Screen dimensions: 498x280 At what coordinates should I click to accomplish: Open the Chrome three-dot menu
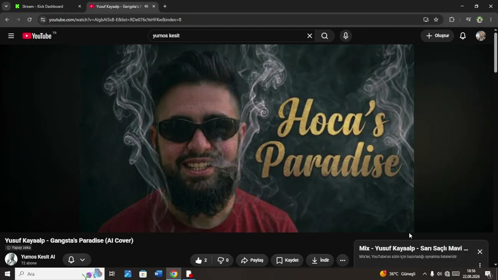pyautogui.click(x=491, y=19)
